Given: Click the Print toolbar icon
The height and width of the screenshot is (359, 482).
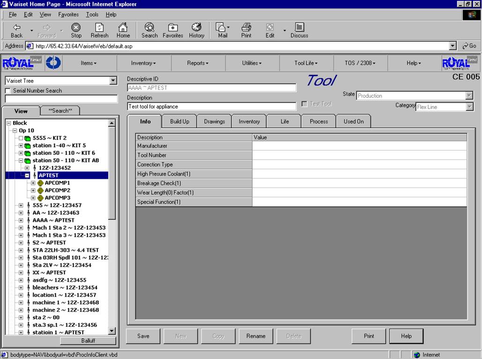Looking at the screenshot, I should pos(246,27).
